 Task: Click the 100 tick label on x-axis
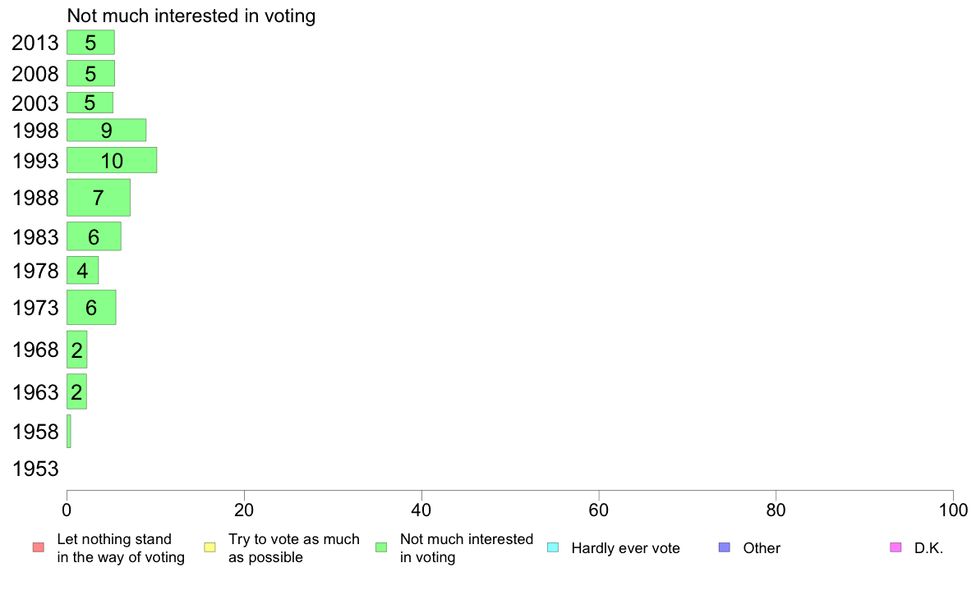click(x=953, y=510)
